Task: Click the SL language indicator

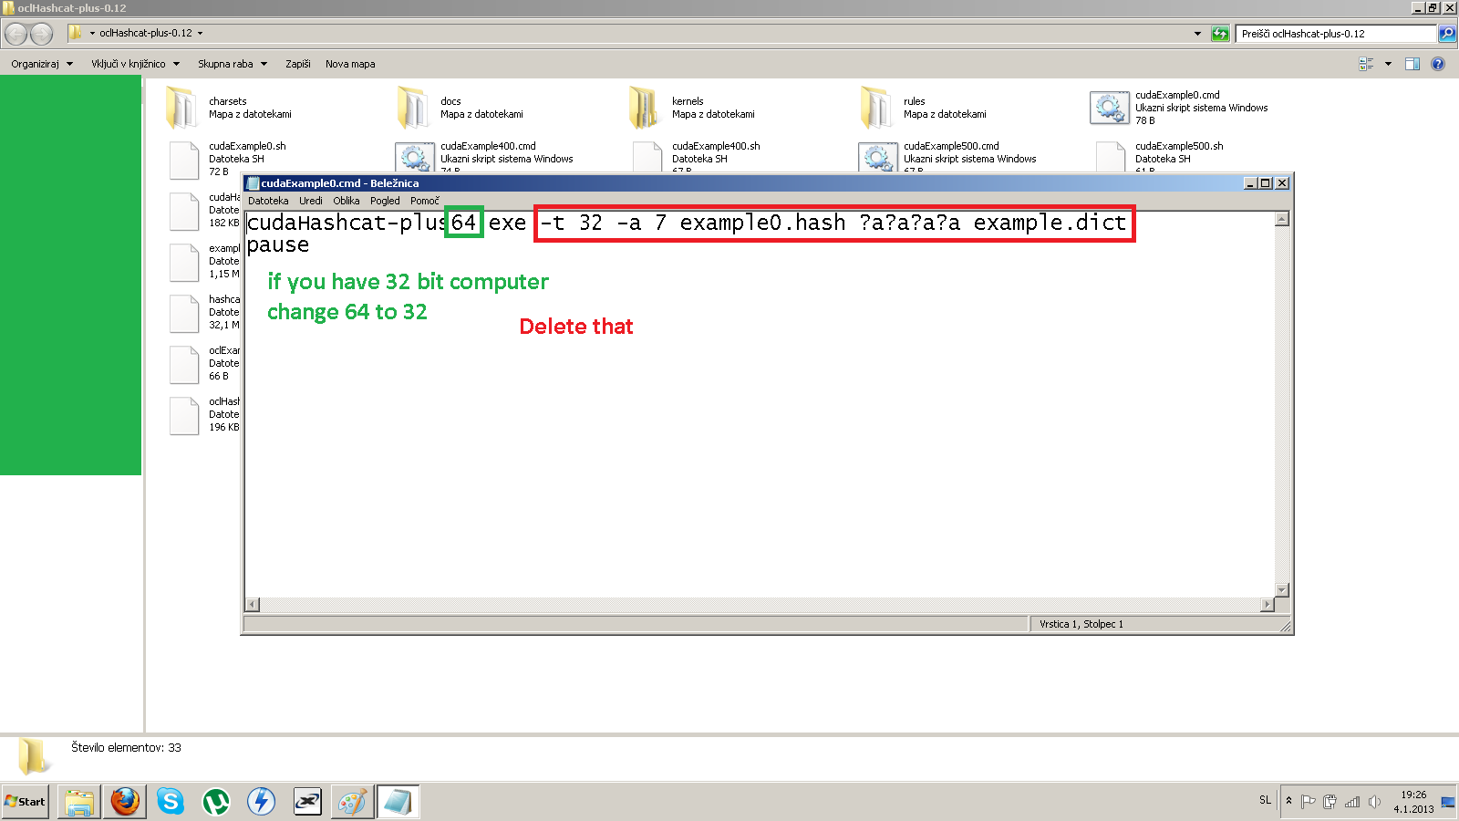Action: pyautogui.click(x=1265, y=800)
